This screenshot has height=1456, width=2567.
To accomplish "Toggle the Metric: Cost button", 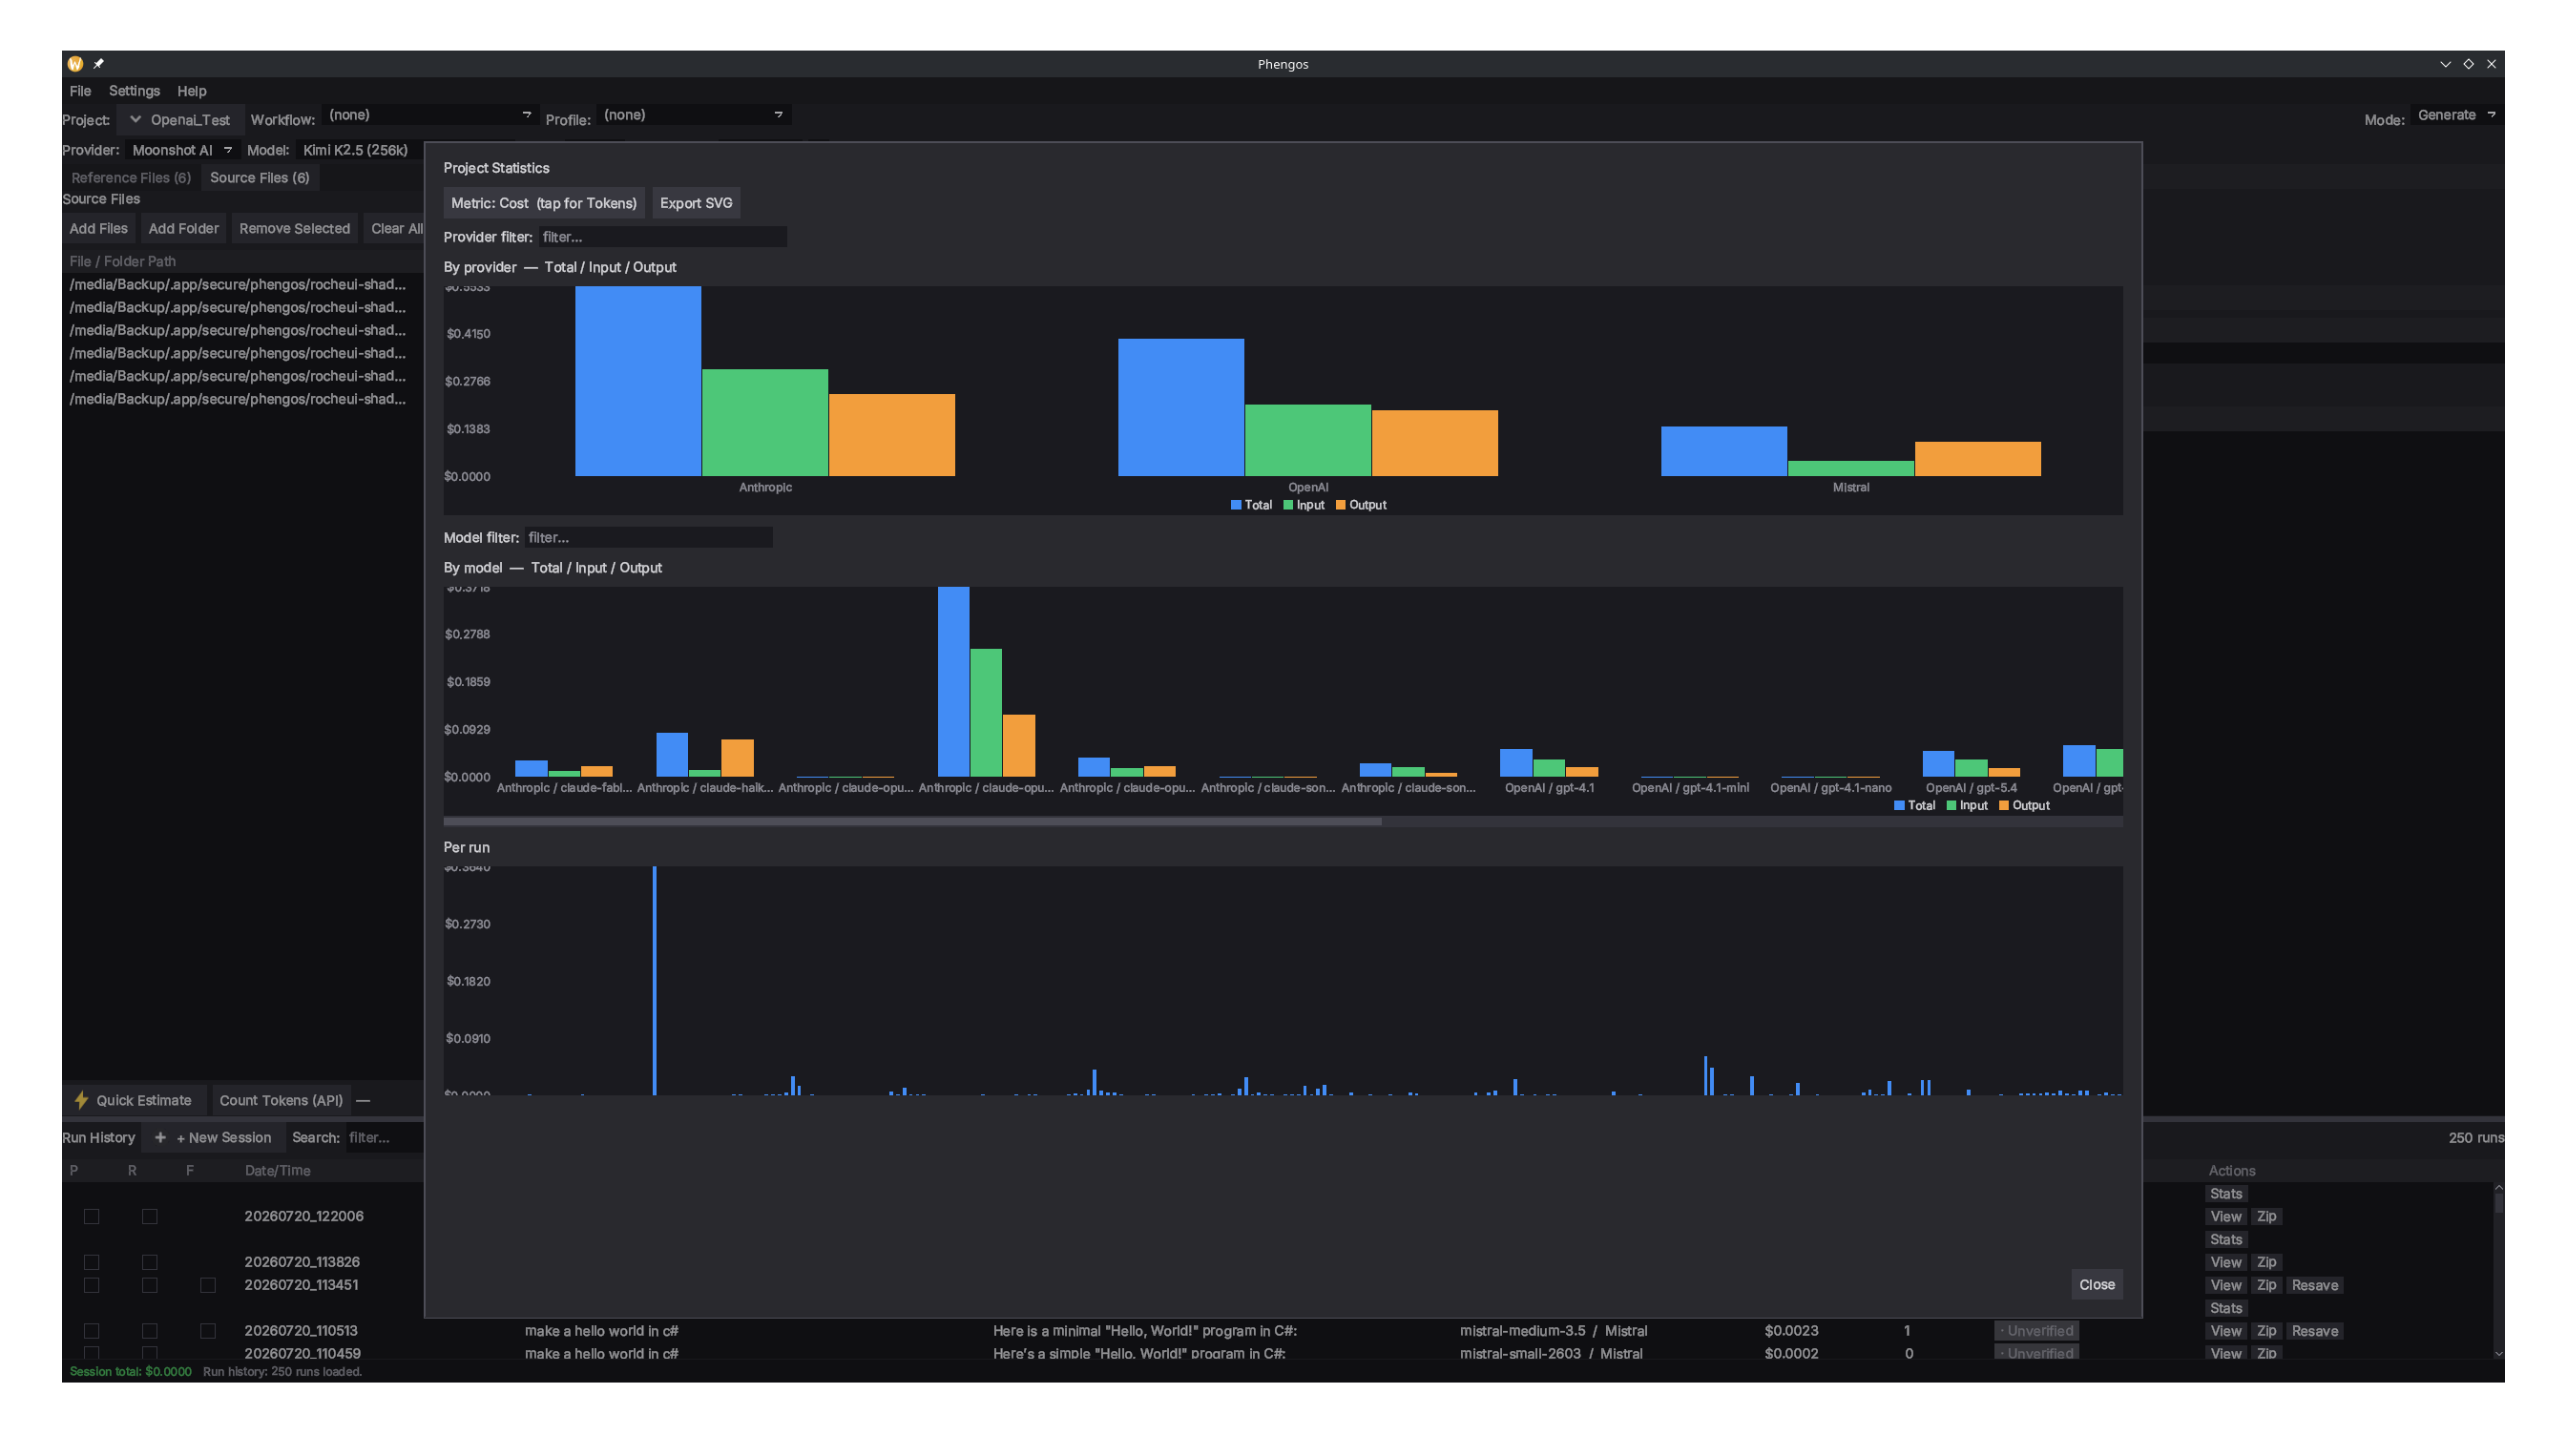I will (544, 203).
